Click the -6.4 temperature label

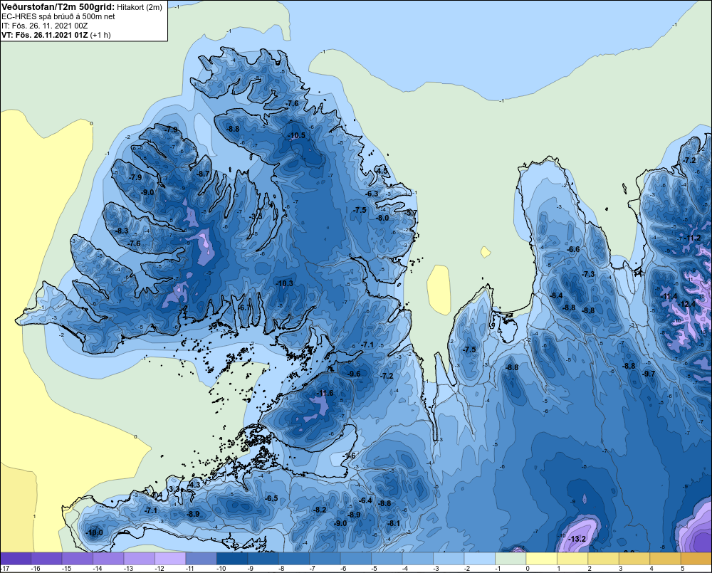pyautogui.click(x=365, y=500)
